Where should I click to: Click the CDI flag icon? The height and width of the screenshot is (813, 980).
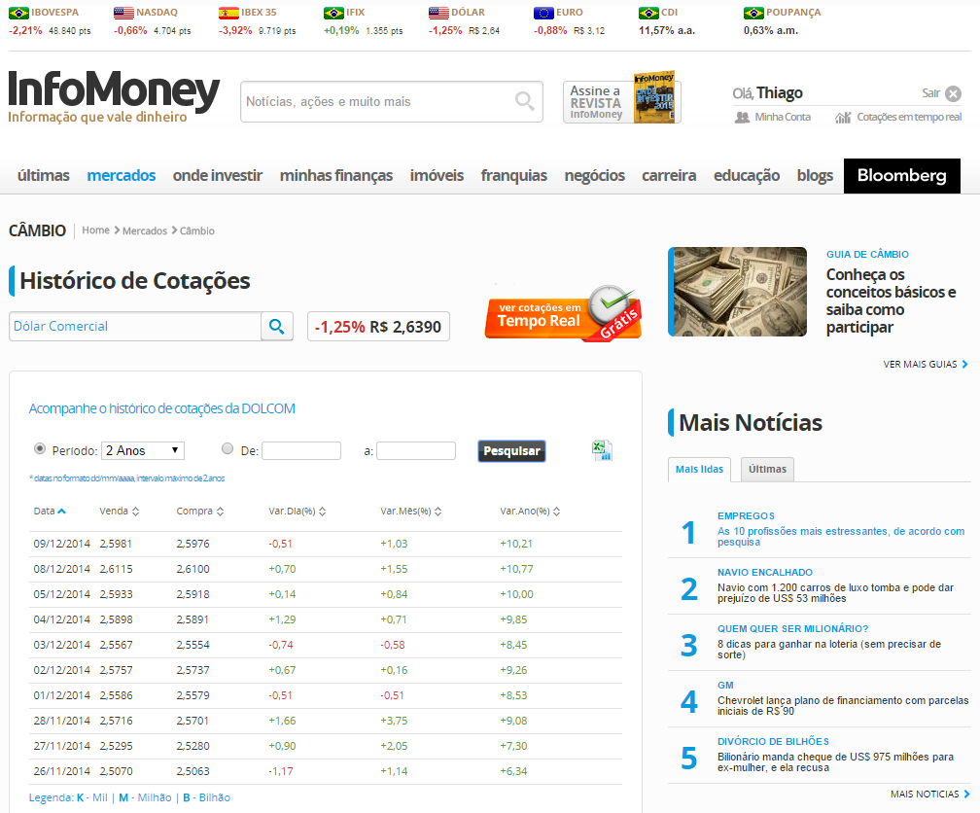pos(648,13)
